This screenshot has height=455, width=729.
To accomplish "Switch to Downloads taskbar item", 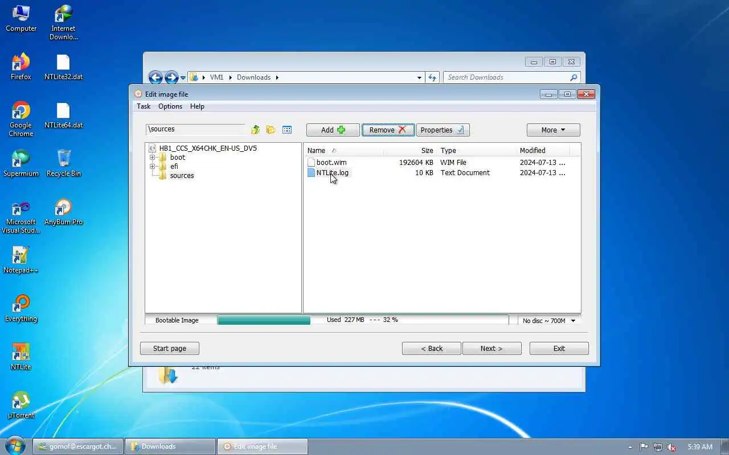I will pyautogui.click(x=170, y=446).
